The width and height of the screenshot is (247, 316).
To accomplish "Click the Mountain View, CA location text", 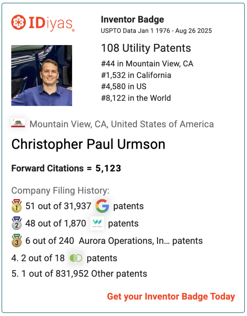I will [121, 124].
